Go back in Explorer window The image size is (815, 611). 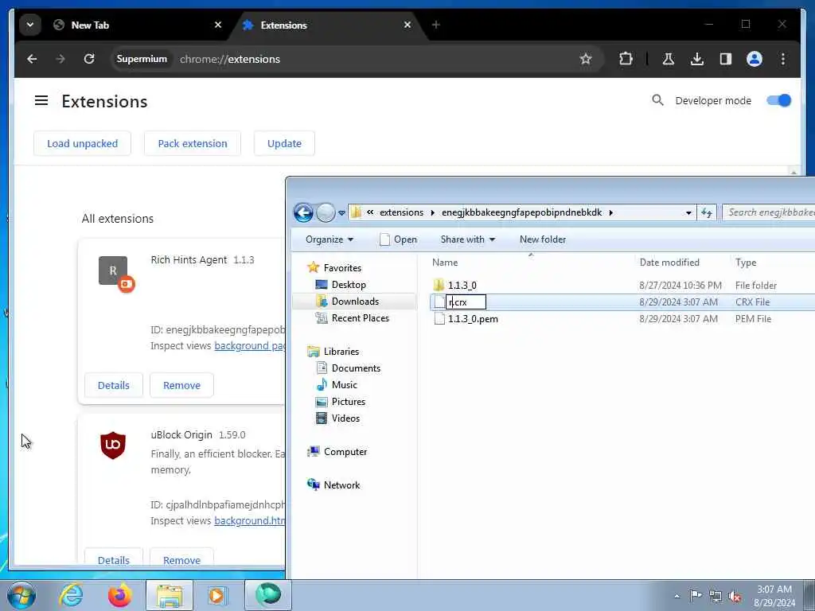(303, 212)
